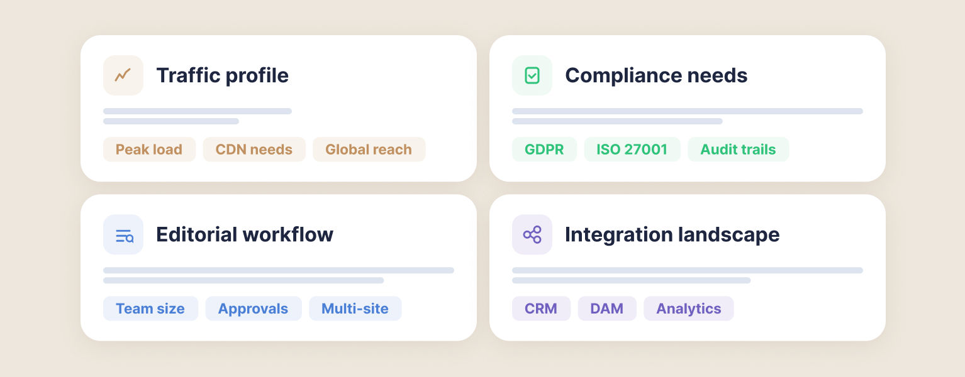The width and height of the screenshot is (965, 377).
Task: Open the Editorial workflow card heading
Action: click(x=245, y=235)
